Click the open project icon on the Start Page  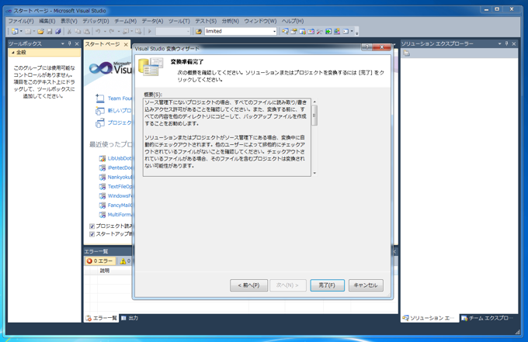coord(99,123)
